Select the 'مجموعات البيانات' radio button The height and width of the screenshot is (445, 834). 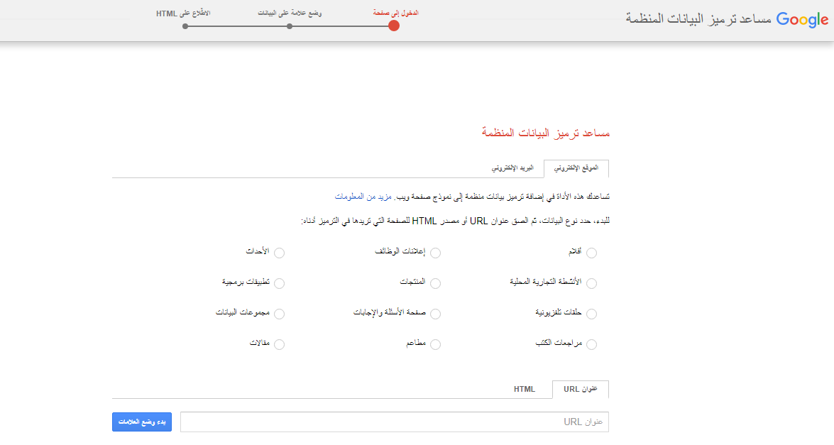pos(280,314)
